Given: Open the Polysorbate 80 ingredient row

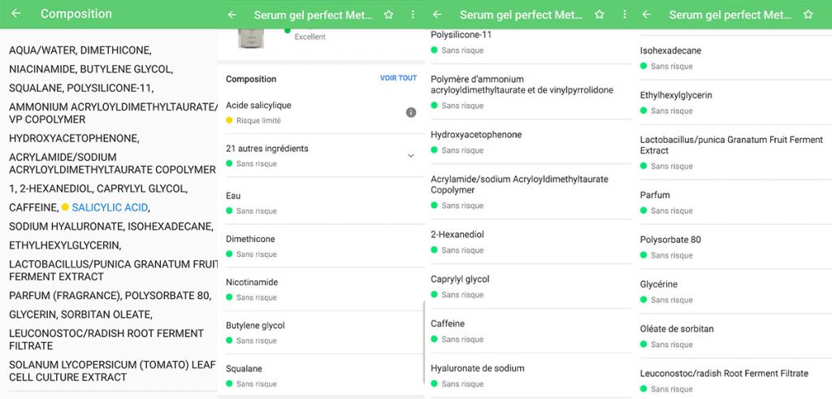Looking at the screenshot, I should coord(731,246).
